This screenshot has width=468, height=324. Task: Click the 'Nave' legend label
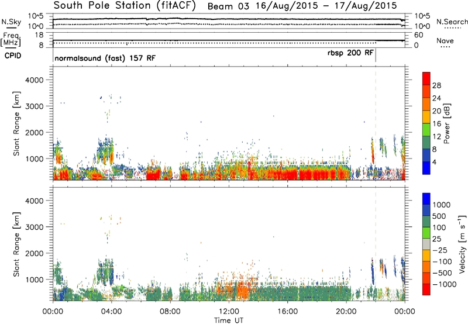[x=445, y=41]
